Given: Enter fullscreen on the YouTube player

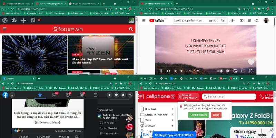Looking at the screenshot, I should [x=251, y=71].
